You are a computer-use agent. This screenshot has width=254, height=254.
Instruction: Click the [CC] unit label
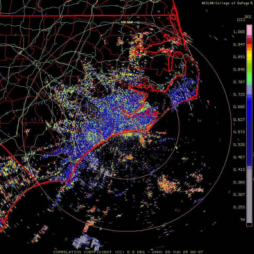coord(241,19)
